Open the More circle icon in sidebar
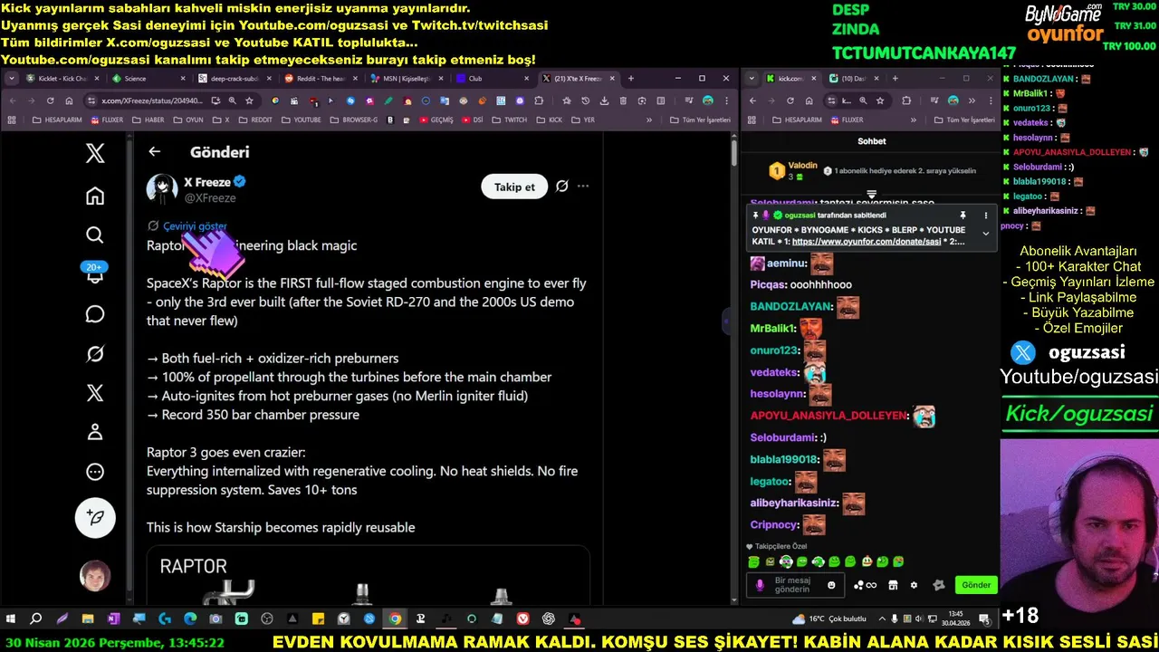The image size is (1159, 652). [95, 472]
